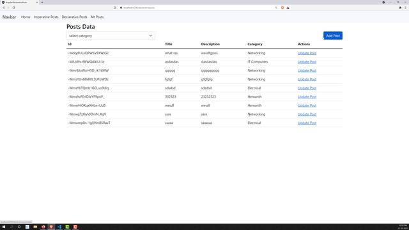
Task: Click the 'Category' column header
Action: point(255,44)
